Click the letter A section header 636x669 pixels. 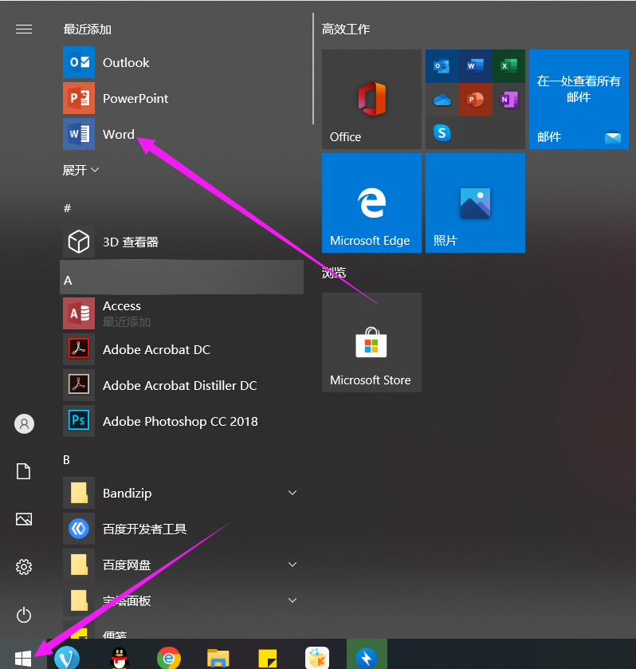pyautogui.click(x=183, y=277)
